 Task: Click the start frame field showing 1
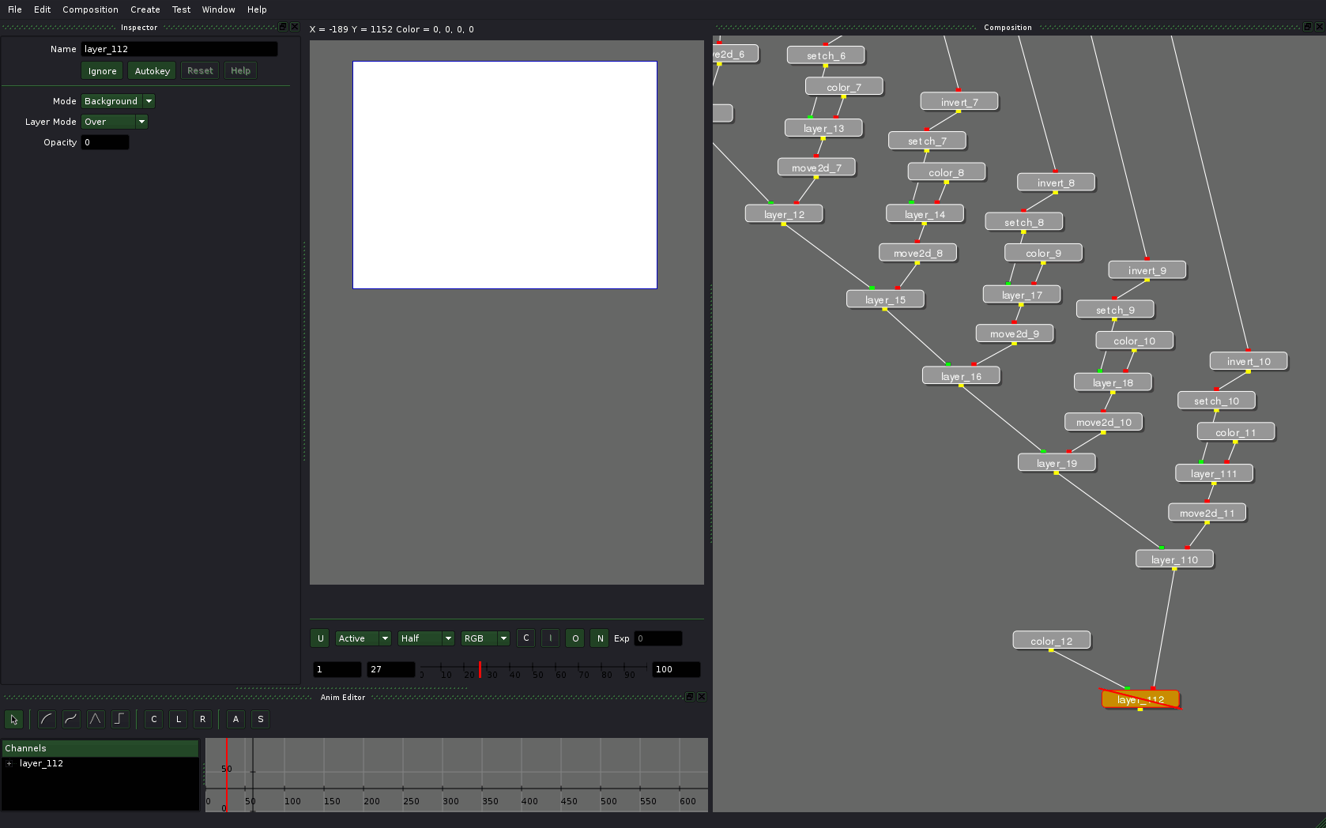(337, 669)
